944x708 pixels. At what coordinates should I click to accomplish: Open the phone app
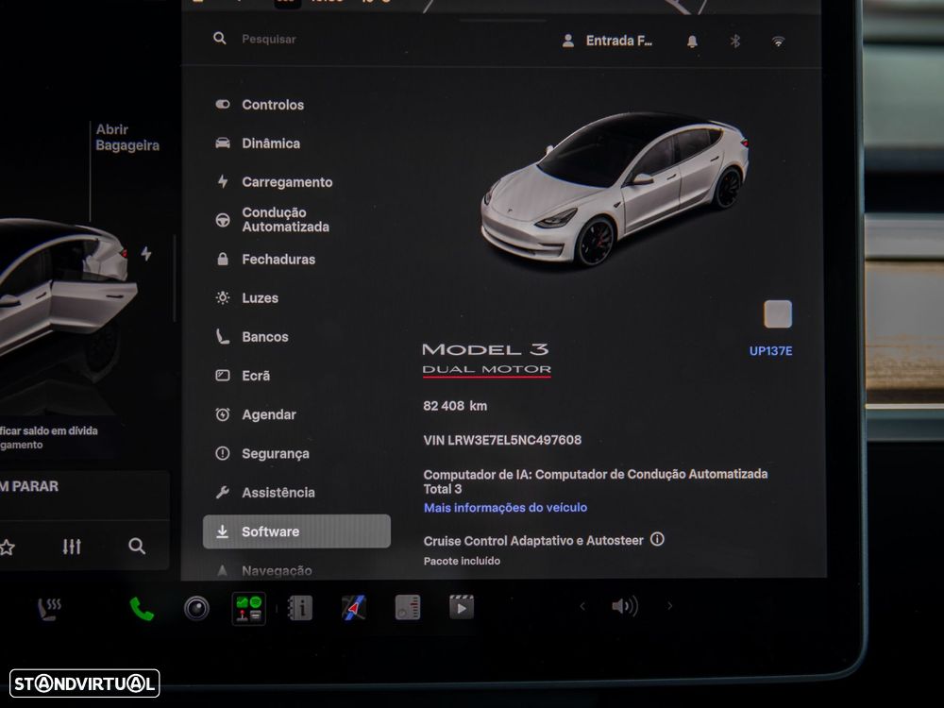pyautogui.click(x=143, y=609)
